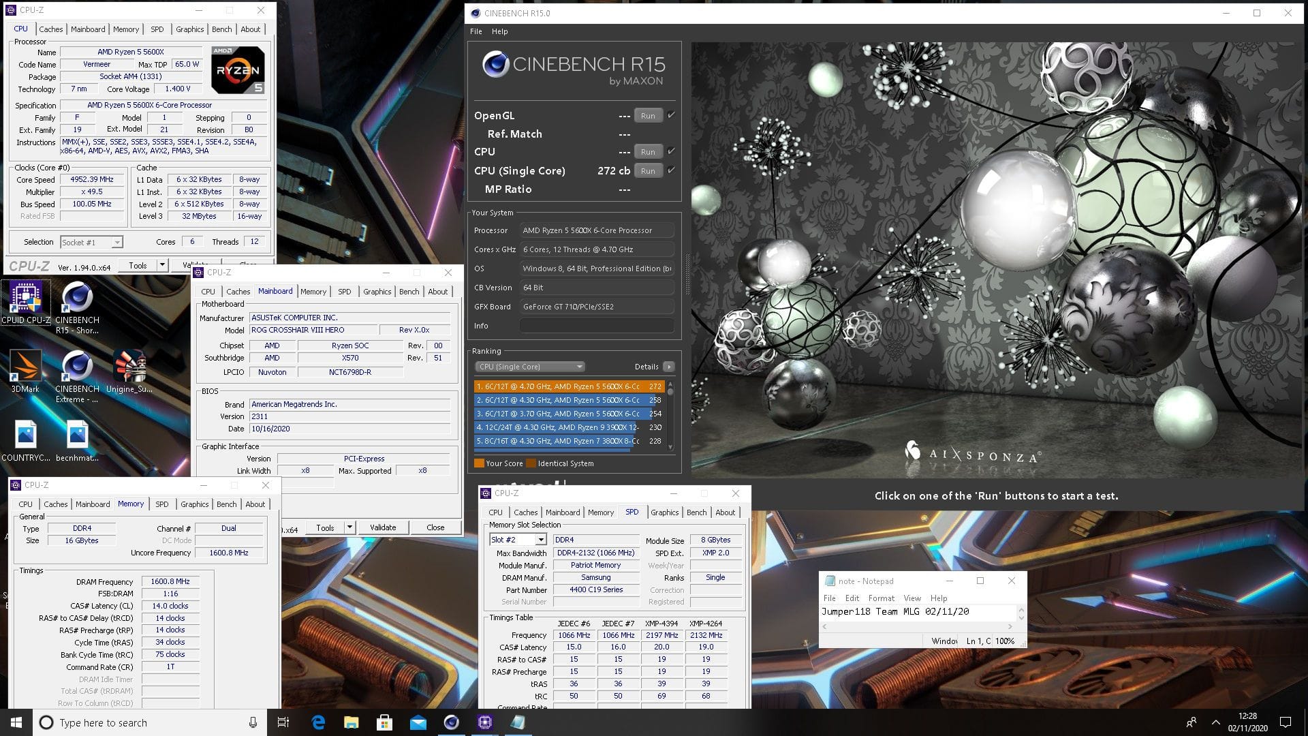Launch Microsoft Edge from the taskbar

(318, 722)
